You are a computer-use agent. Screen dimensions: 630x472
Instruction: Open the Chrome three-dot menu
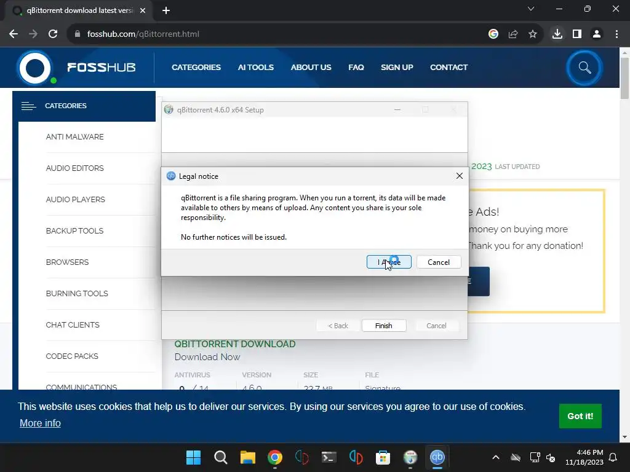coord(616,34)
